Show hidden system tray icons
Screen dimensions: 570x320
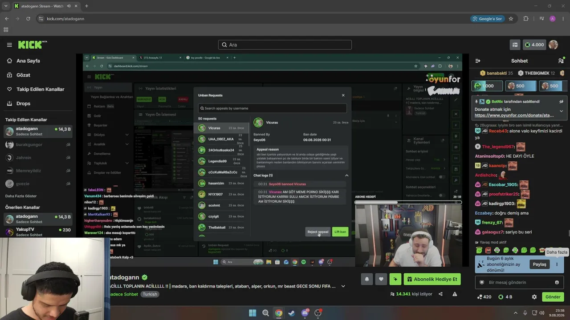click(x=516, y=313)
